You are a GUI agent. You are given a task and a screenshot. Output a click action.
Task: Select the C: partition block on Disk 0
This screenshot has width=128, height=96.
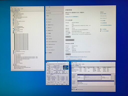(x=93, y=77)
